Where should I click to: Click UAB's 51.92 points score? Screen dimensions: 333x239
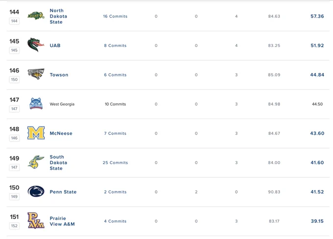317,46
